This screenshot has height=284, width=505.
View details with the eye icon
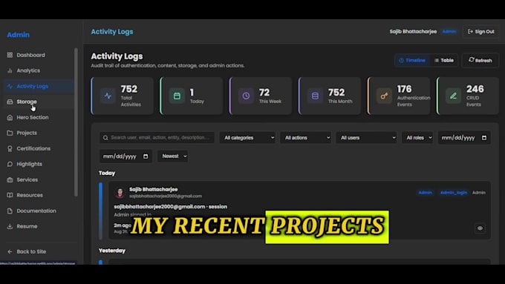coord(480,228)
